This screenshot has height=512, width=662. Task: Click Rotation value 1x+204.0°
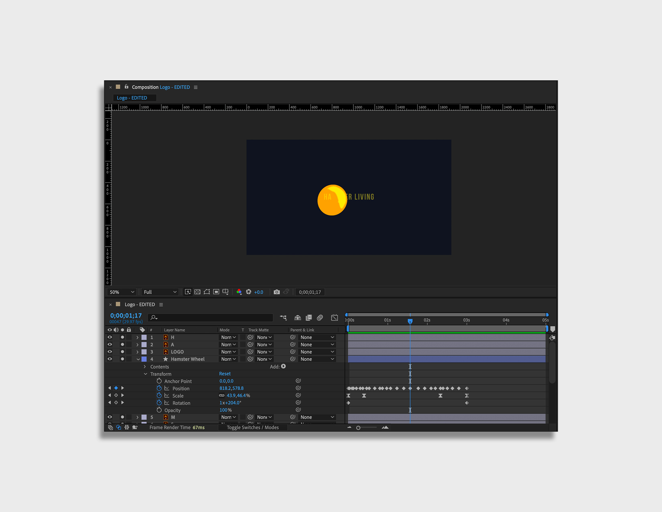tap(230, 403)
